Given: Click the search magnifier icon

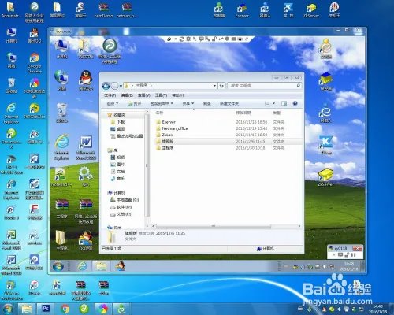Looking at the screenshot, I should [298, 86].
